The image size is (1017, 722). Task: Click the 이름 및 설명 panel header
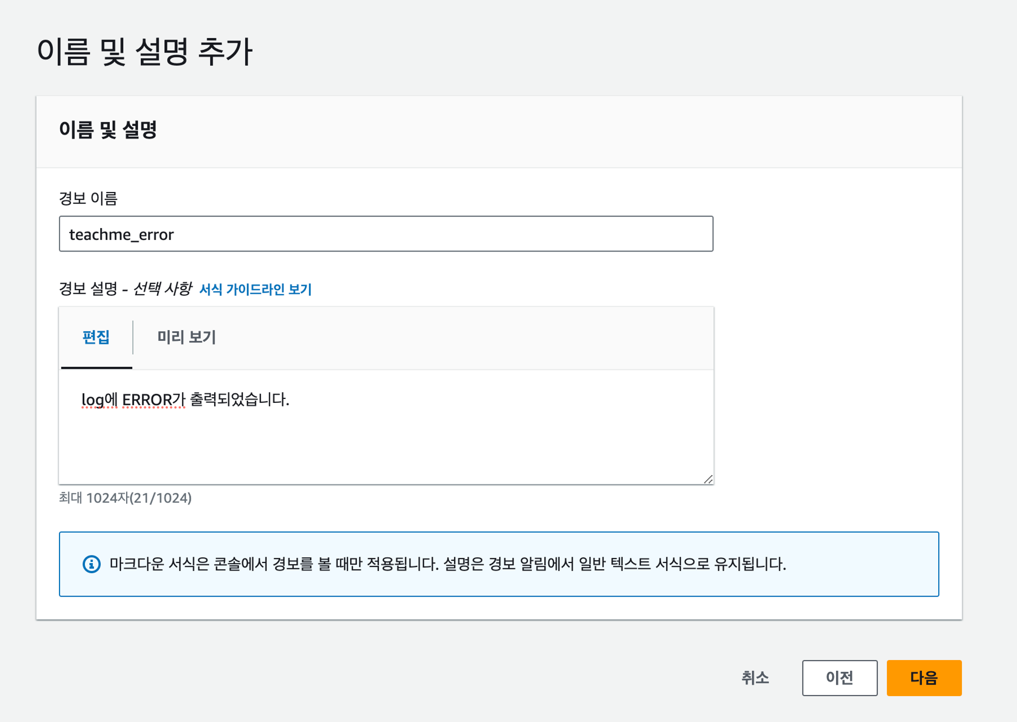(108, 130)
